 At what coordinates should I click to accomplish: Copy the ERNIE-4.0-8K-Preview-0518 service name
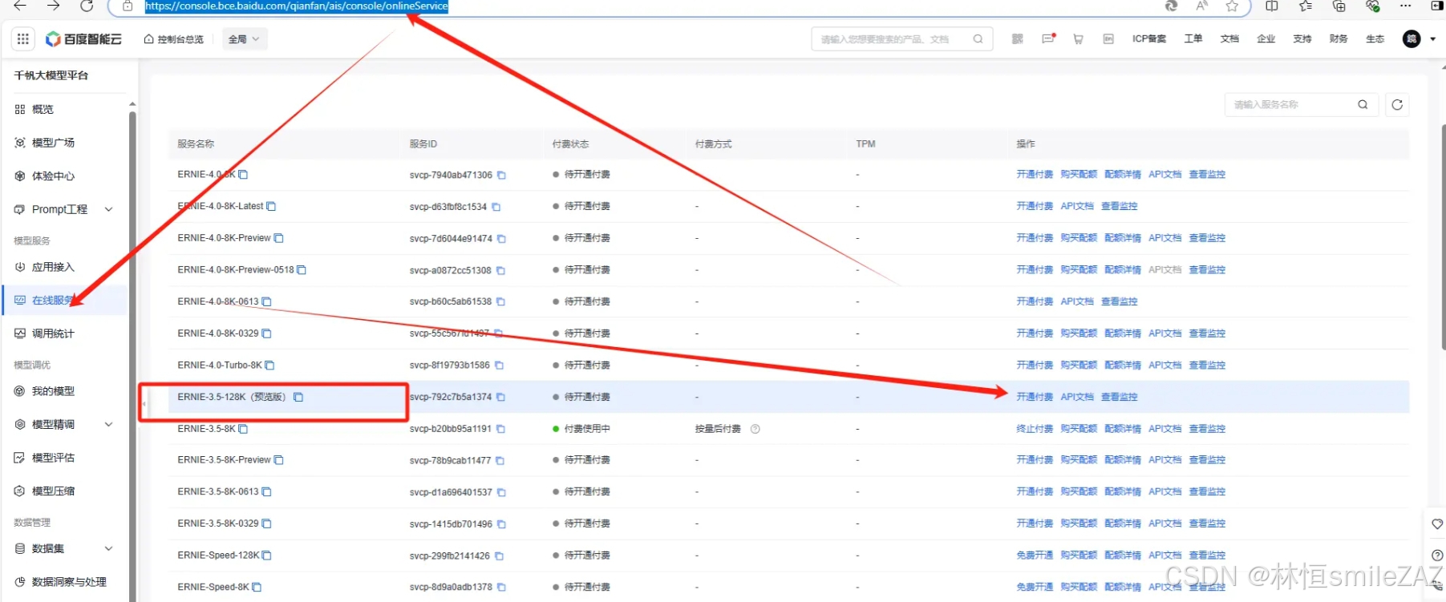pyautogui.click(x=302, y=270)
